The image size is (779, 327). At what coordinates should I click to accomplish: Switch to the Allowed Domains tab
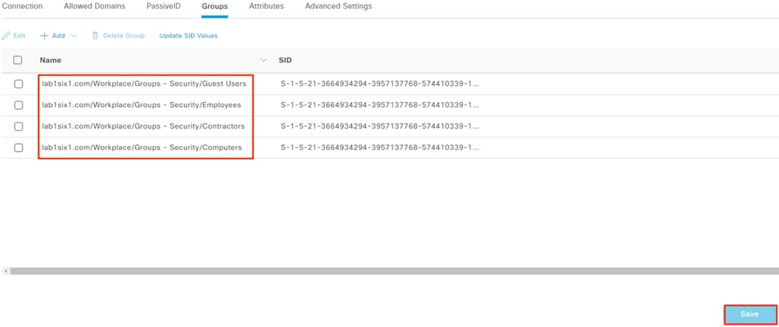[x=94, y=7]
